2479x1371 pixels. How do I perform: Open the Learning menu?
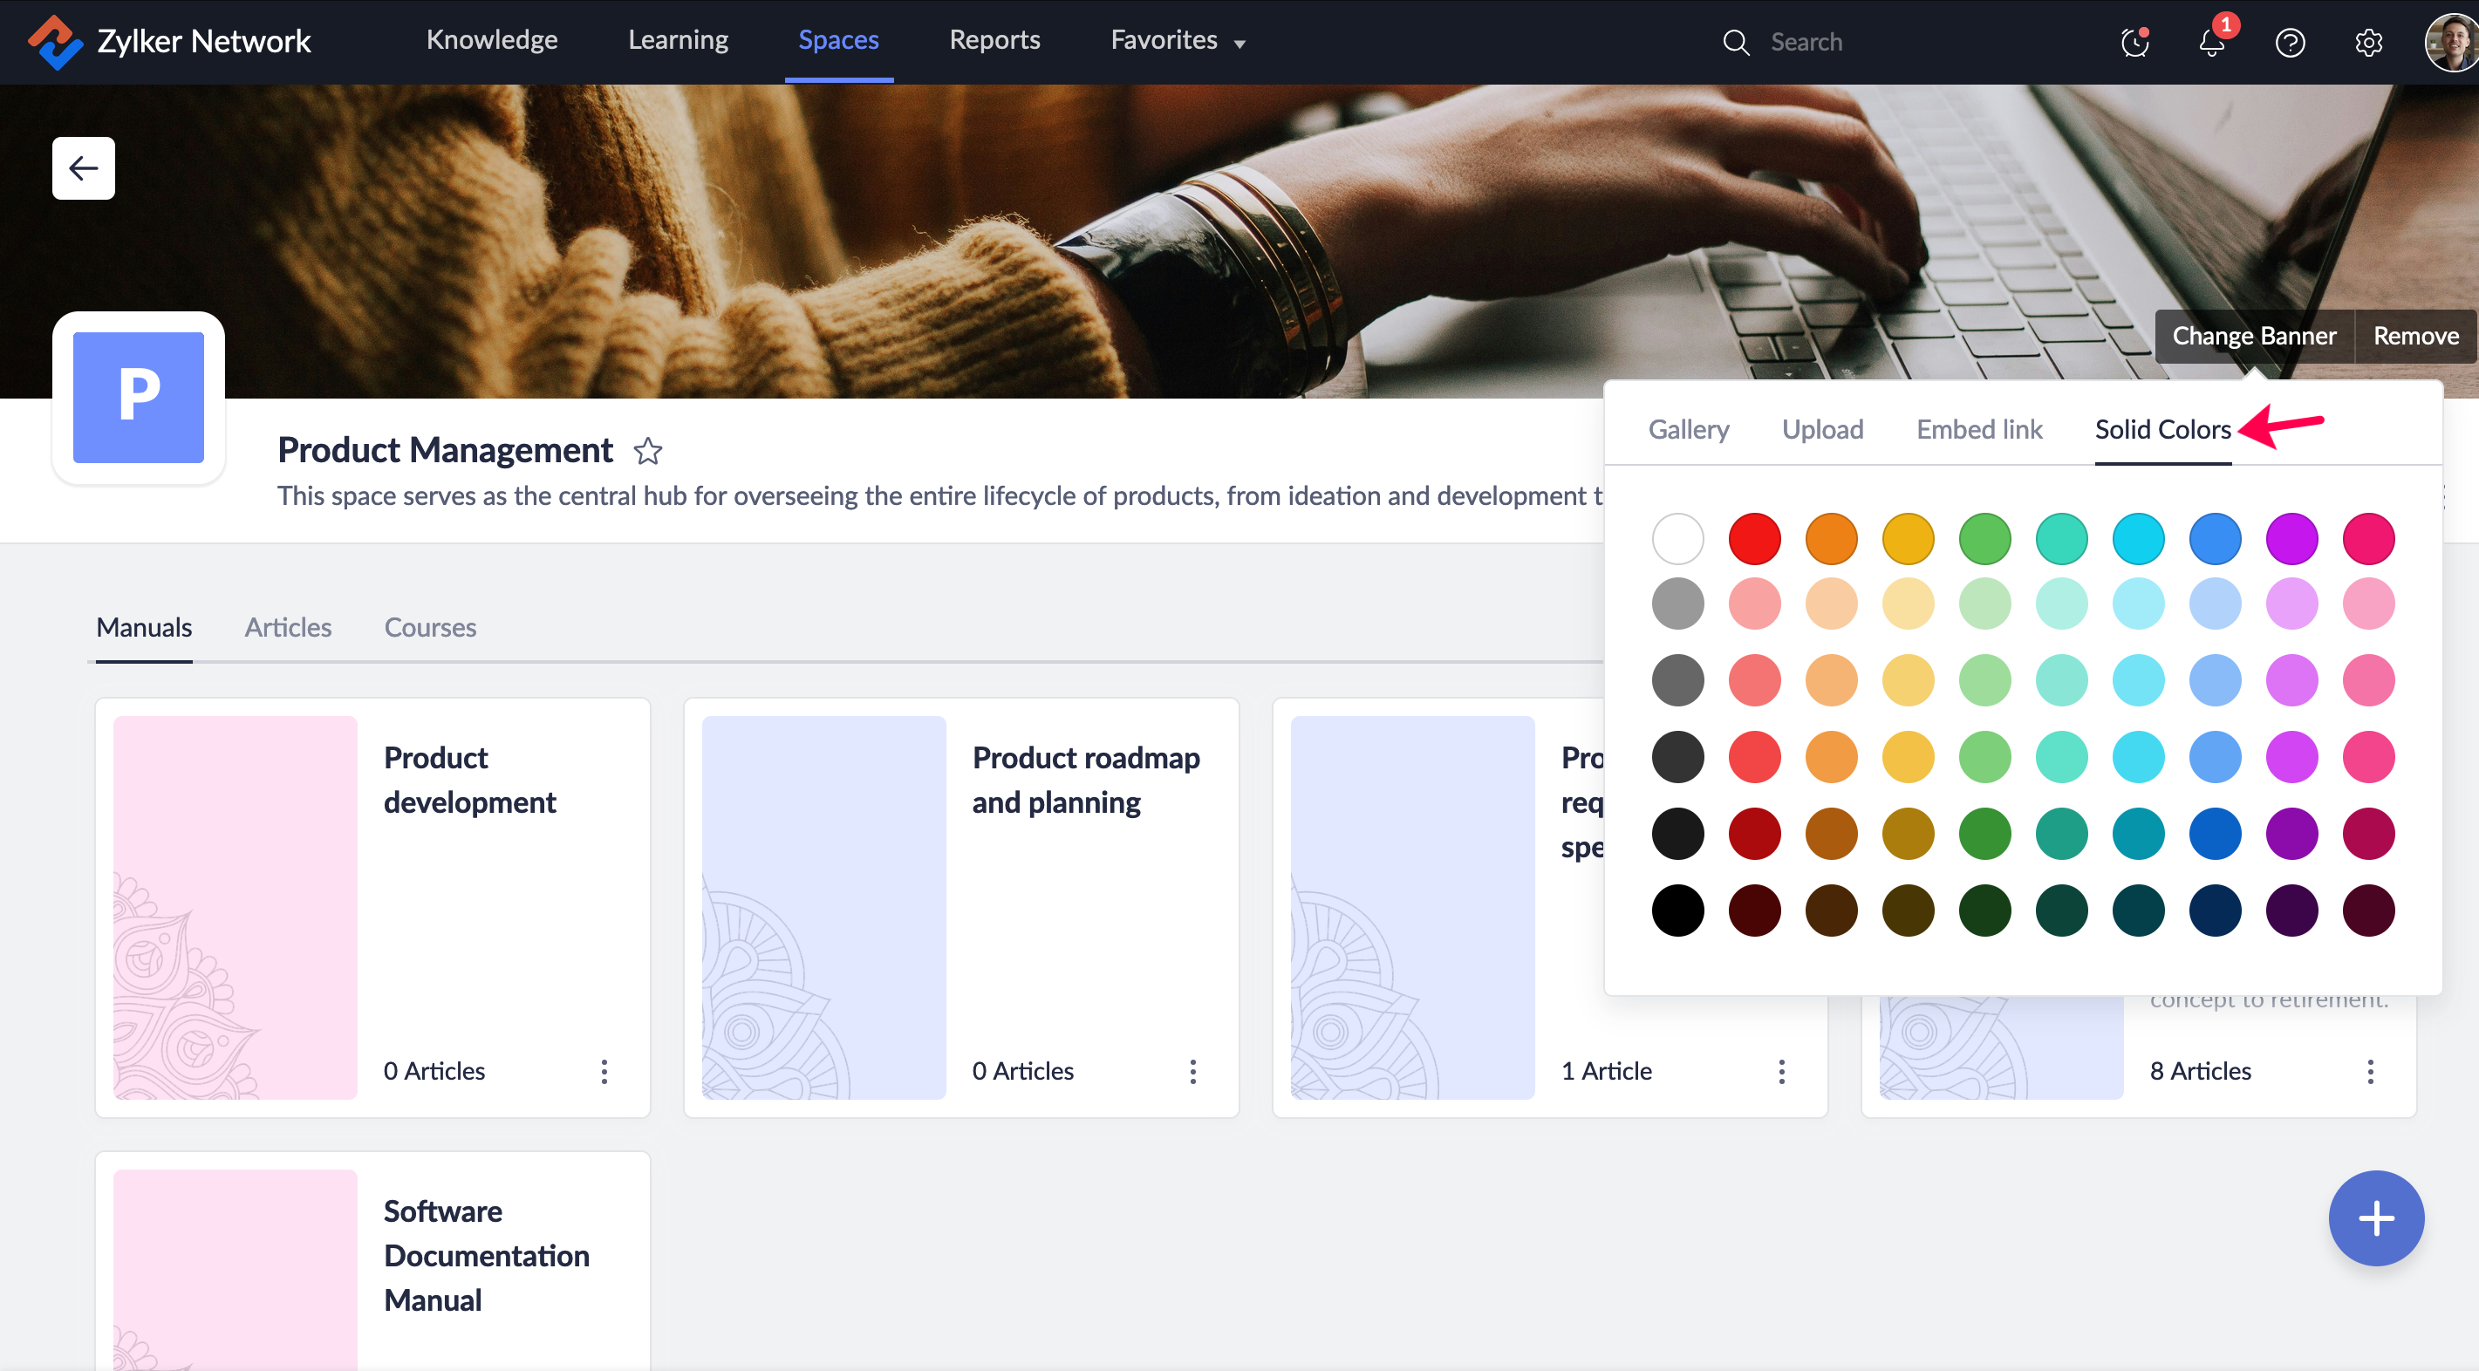click(x=678, y=40)
